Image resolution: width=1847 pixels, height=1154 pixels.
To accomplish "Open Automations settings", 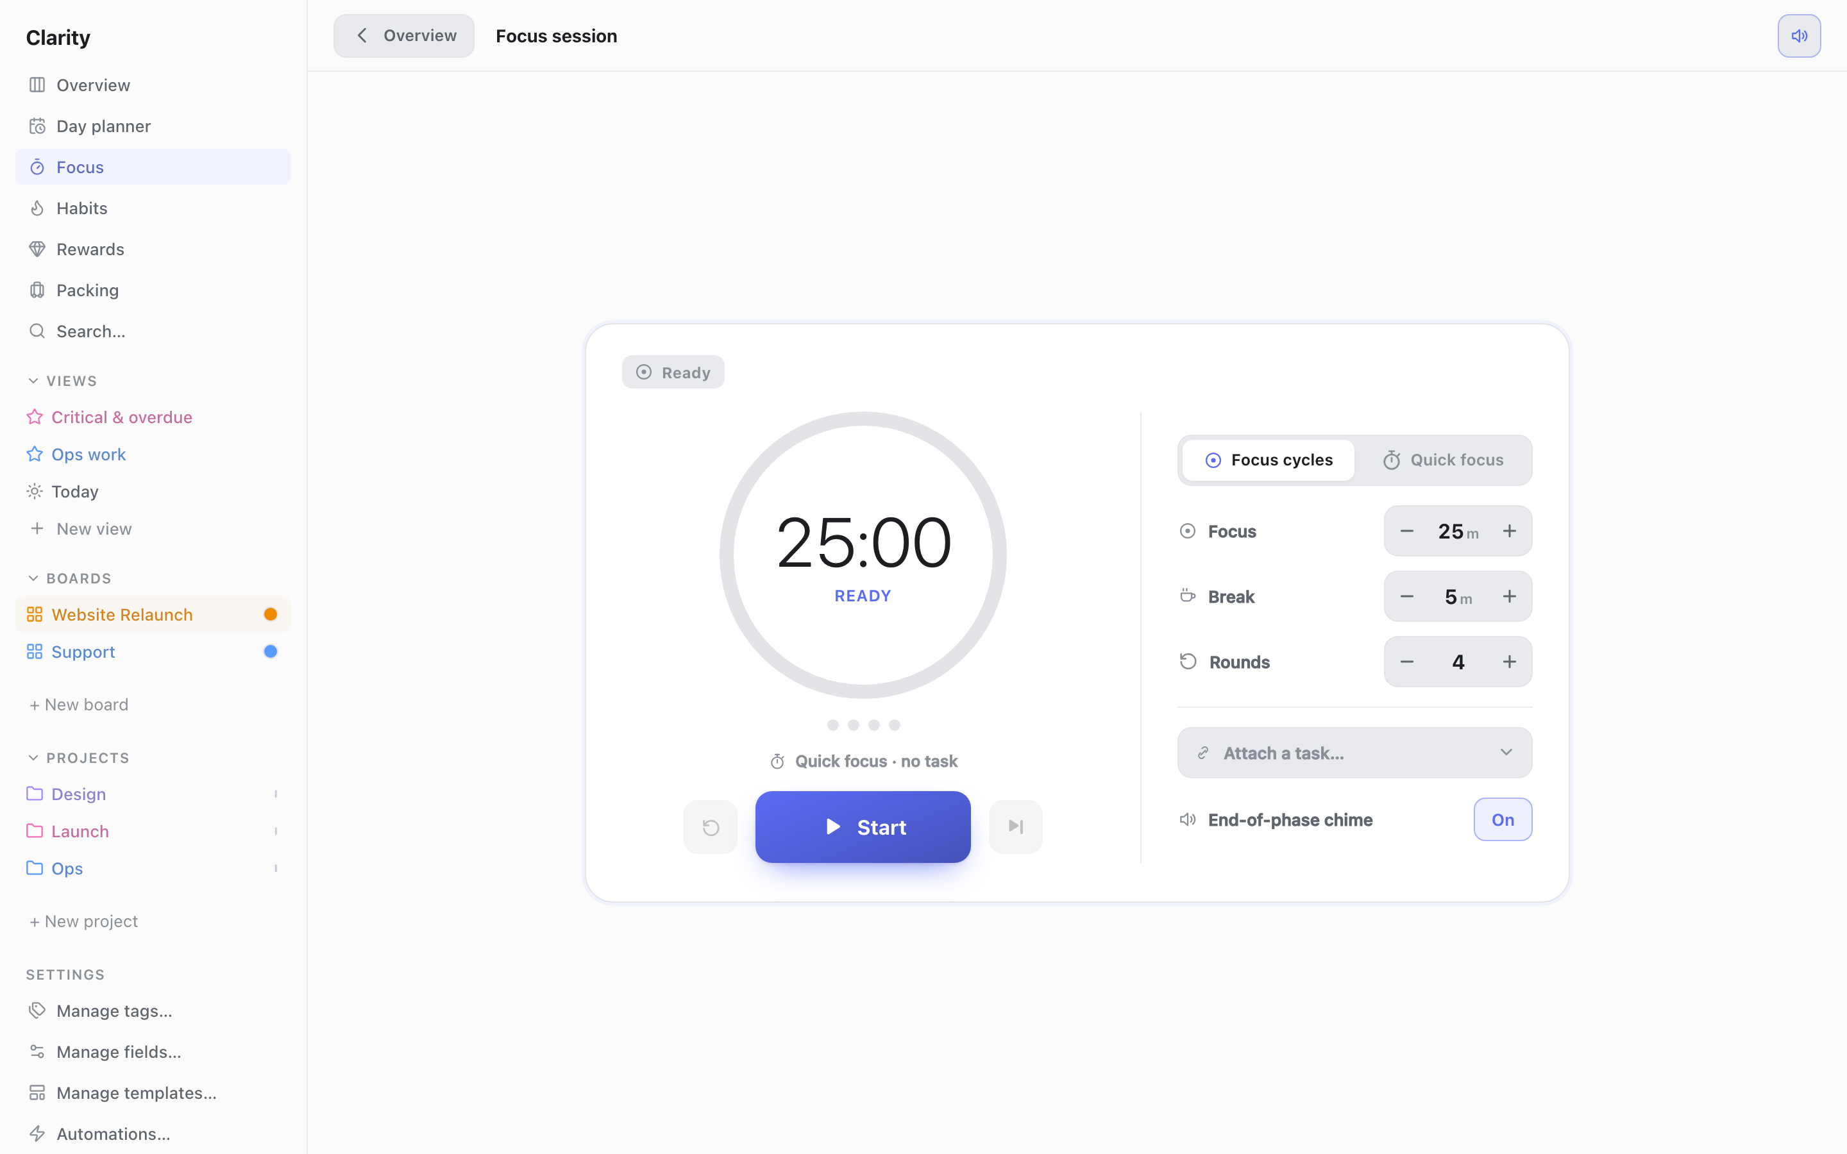I will point(153,1134).
